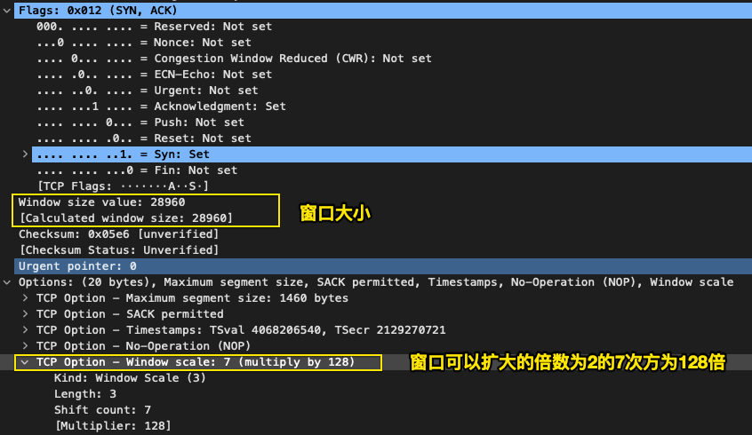Select the Push: Not set row
Image resolution: width=752 pixels, height=435 pixels.
(140, 123)
